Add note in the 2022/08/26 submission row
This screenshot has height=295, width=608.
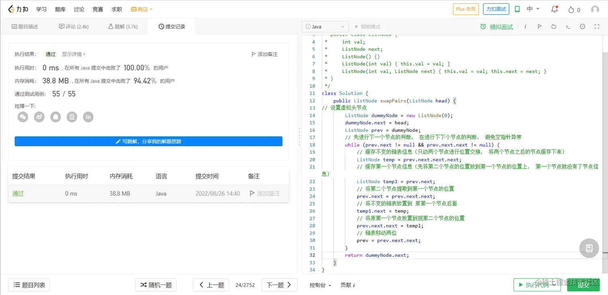[x=265, y=194]
